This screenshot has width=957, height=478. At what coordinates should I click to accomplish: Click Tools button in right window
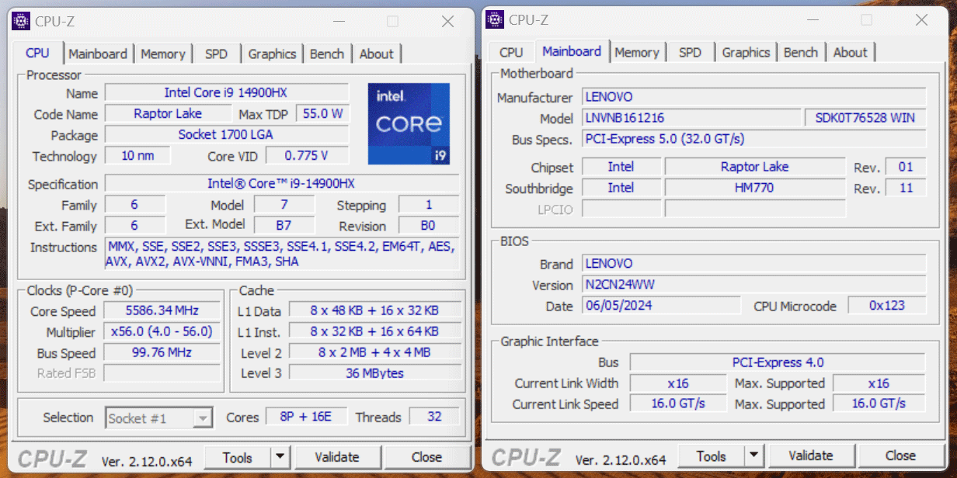coord(712,455)
